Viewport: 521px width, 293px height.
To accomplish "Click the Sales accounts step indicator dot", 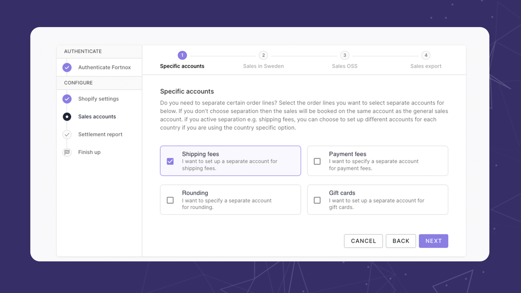I will pyautogui.click(x=67, y=117).
